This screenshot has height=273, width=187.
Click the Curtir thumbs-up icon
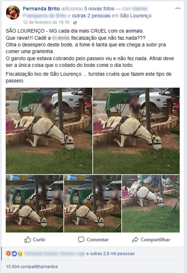pyautogui.click(x=27, y=240)
